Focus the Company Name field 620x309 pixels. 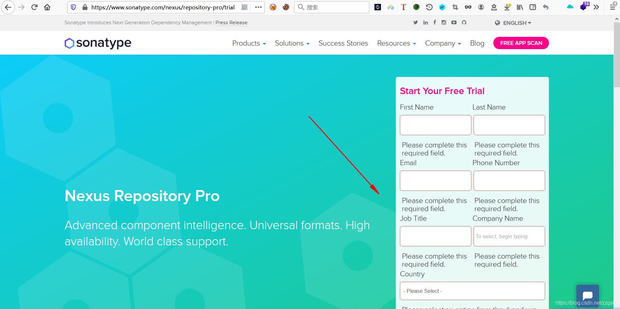point(509,236)
